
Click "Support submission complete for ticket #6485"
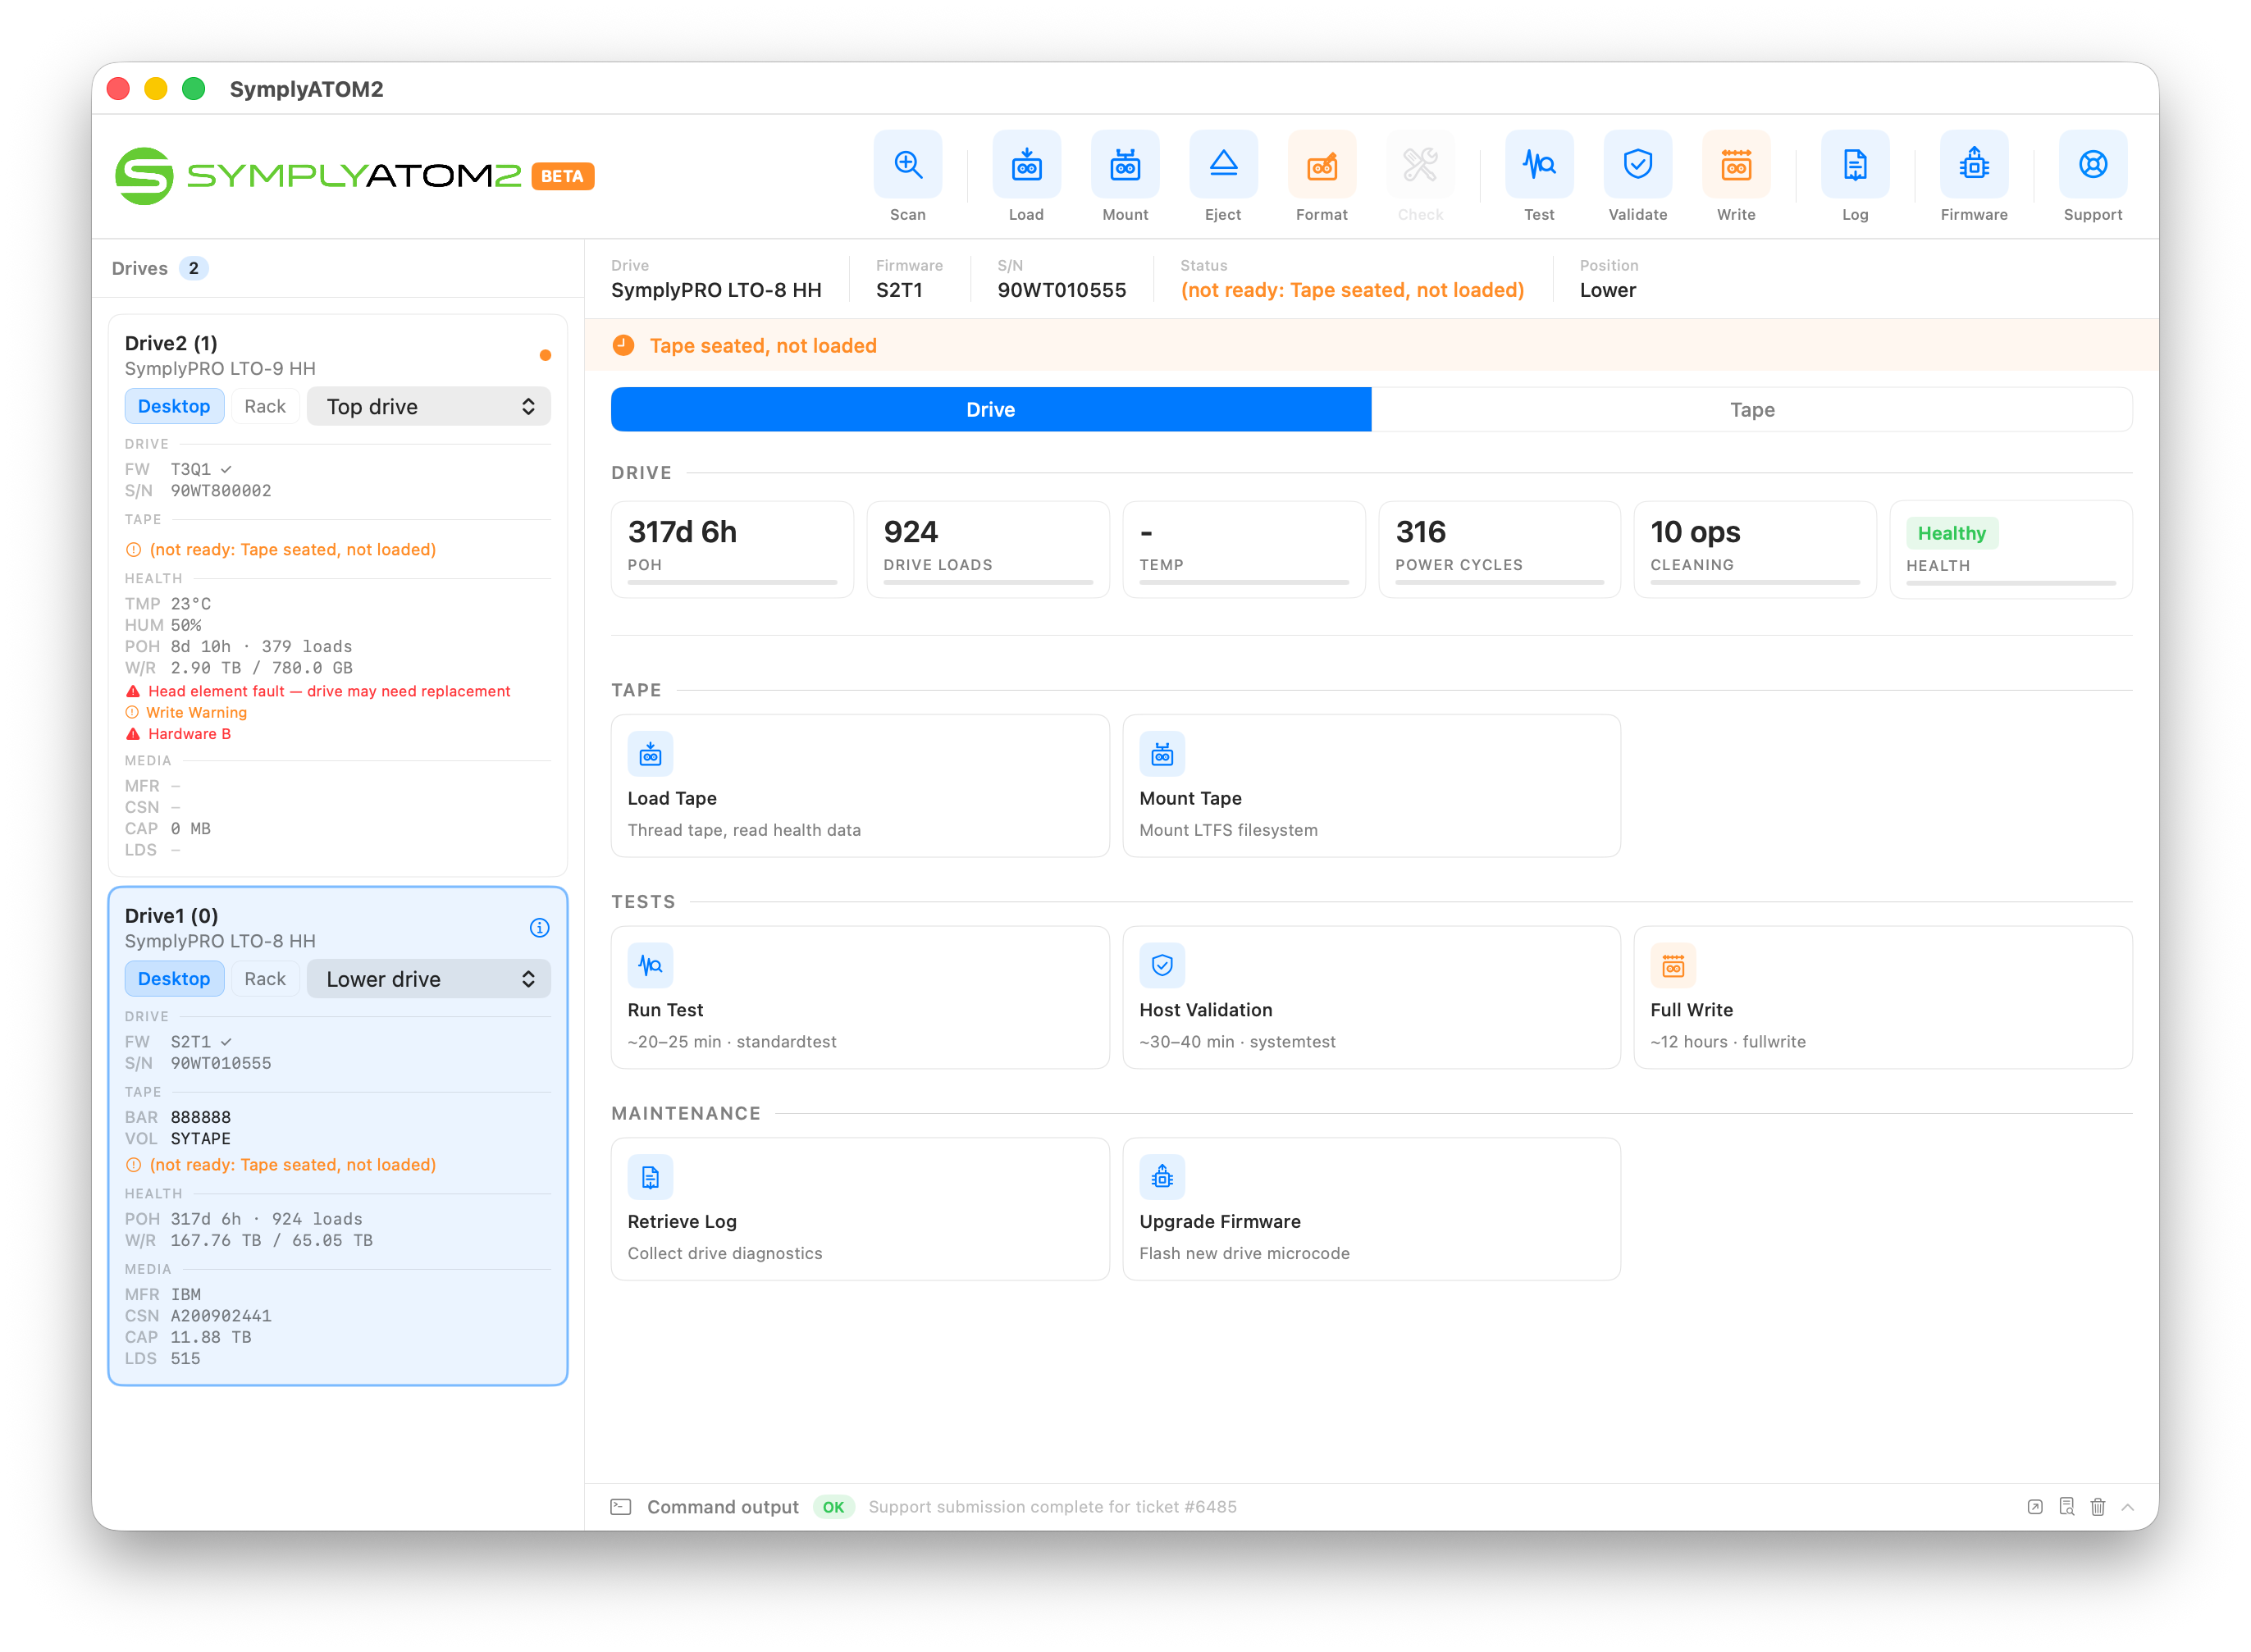1052,1507
